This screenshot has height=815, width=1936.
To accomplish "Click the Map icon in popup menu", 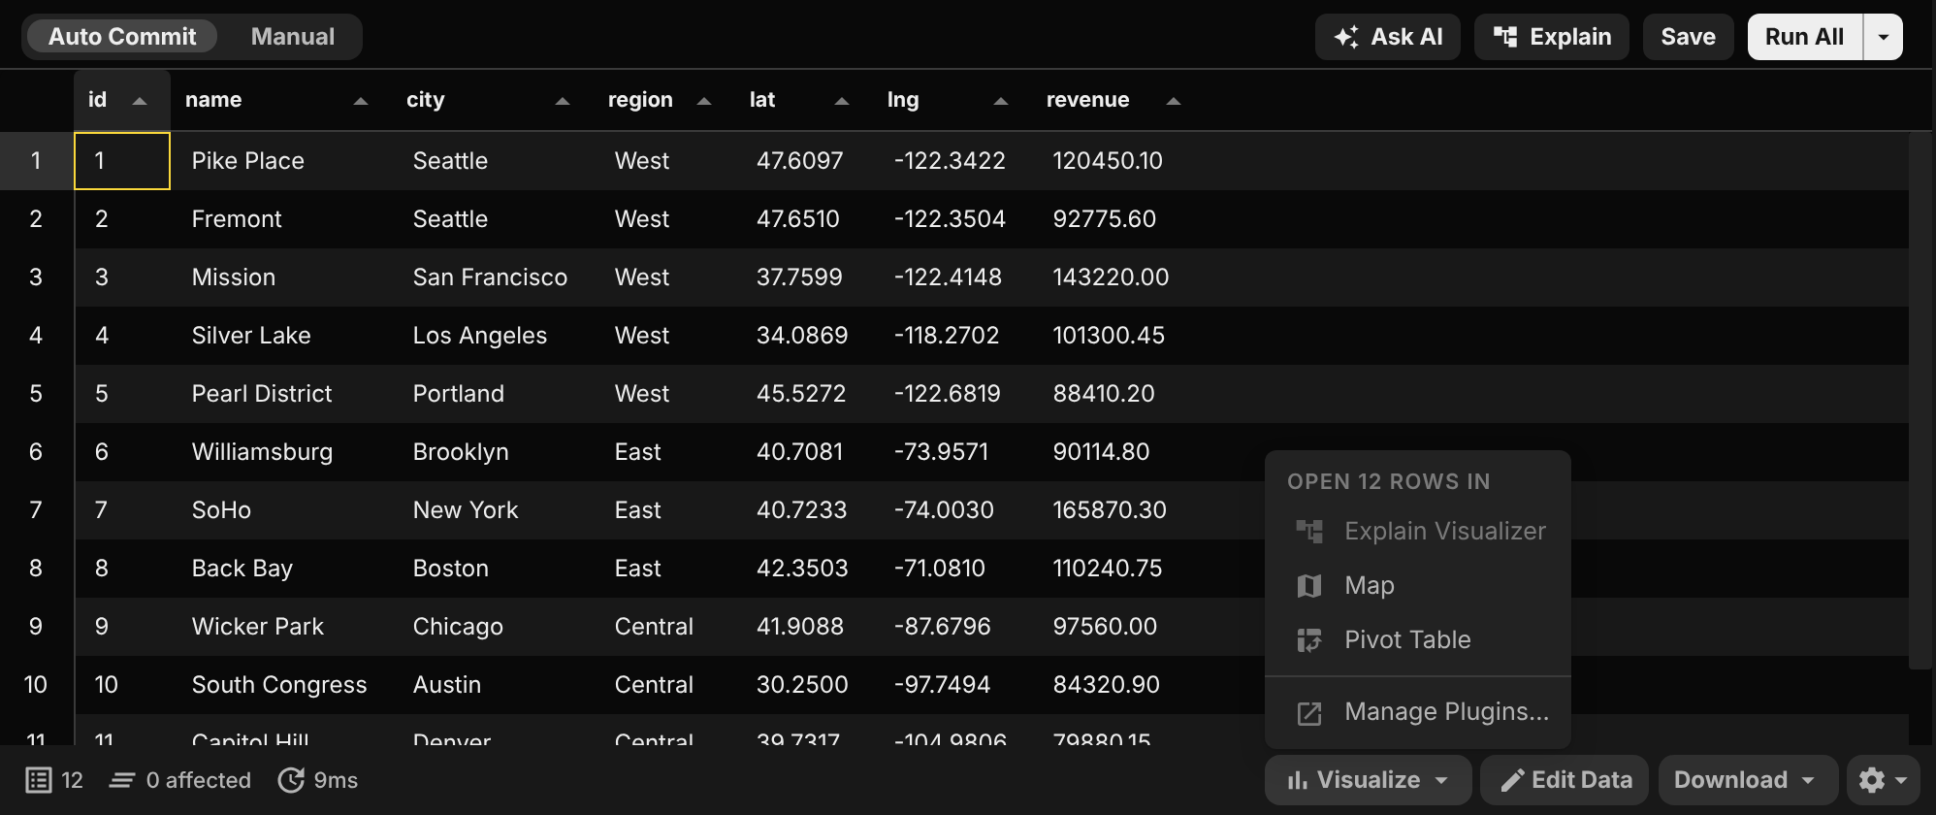I will (1309, 586).
